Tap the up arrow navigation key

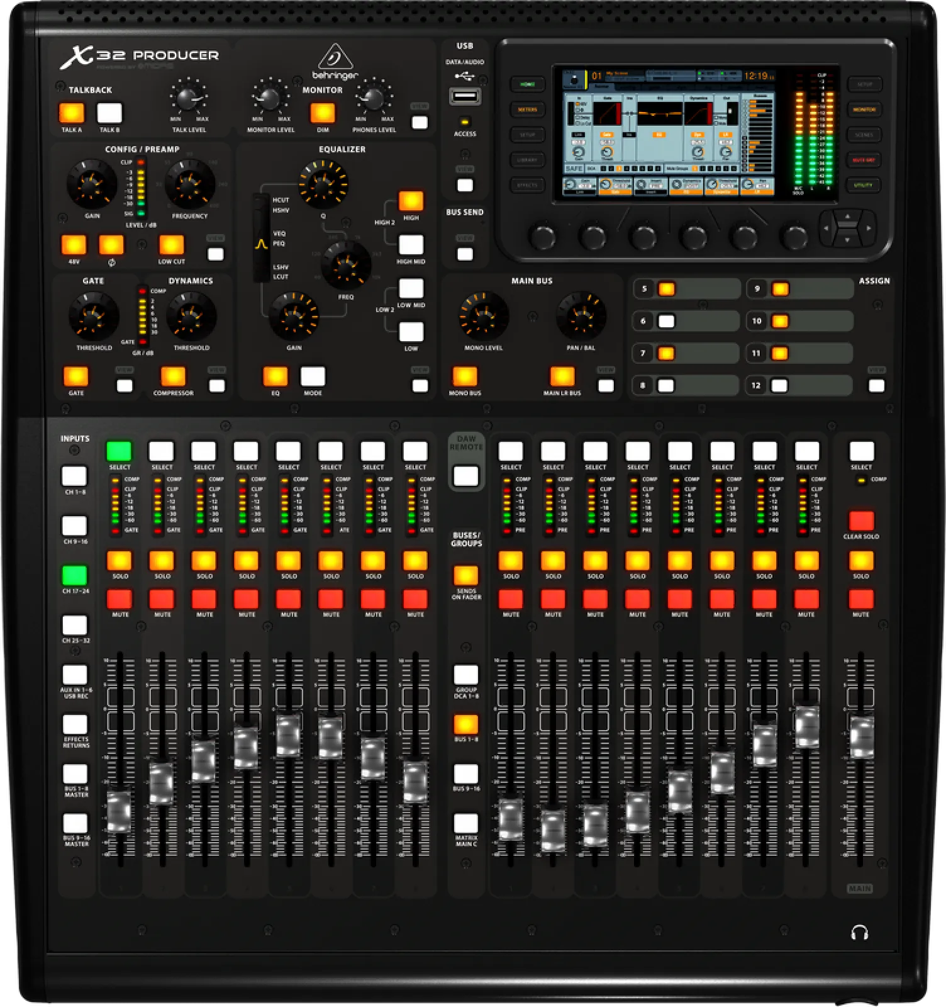coord(847,218)
